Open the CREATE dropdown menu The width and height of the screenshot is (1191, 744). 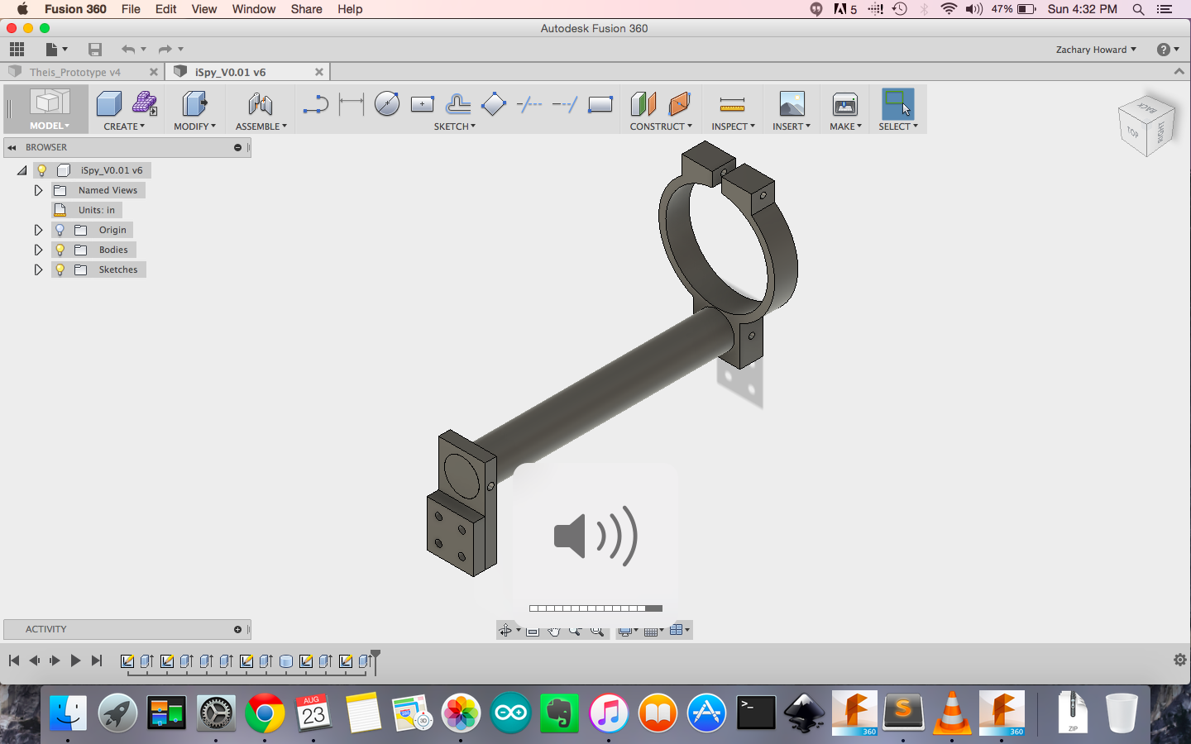(x=124, y=126)
